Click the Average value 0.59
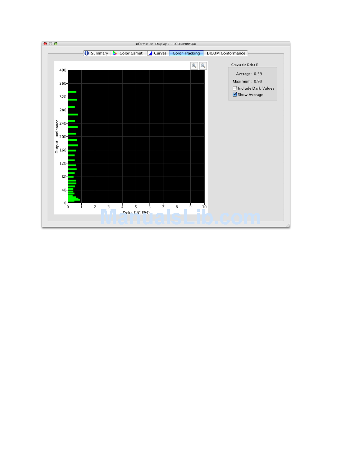This screenshot has width=356, height=475. (258, 74)
